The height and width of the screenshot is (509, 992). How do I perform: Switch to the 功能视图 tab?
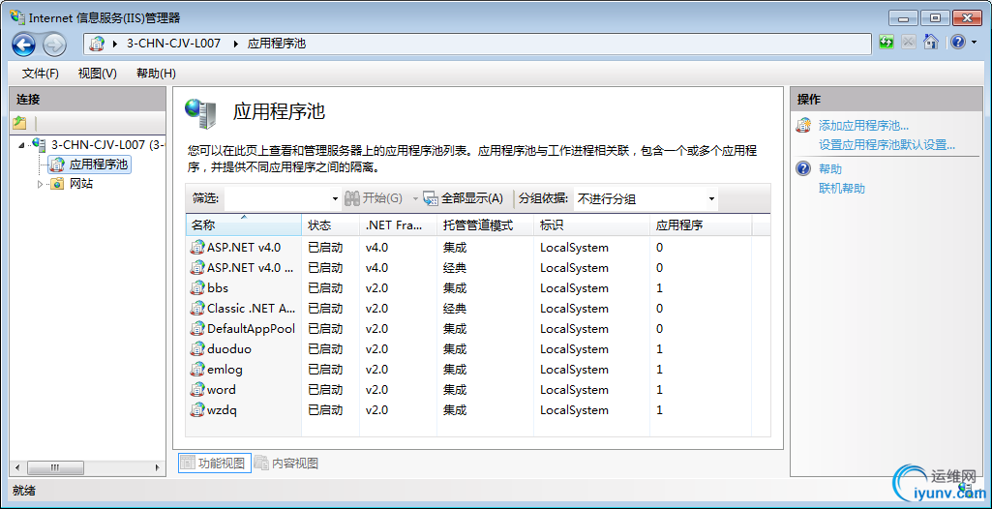point(215,463)
